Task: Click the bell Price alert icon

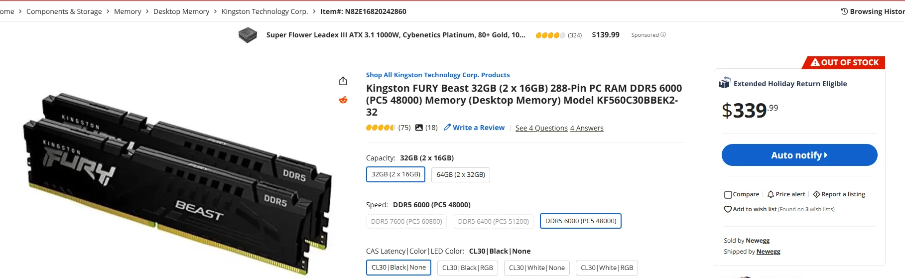Action: [771, 194]
